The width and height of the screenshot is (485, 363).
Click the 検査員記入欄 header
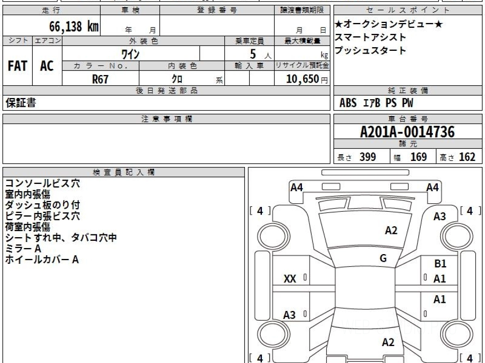(x=124, y=172)
